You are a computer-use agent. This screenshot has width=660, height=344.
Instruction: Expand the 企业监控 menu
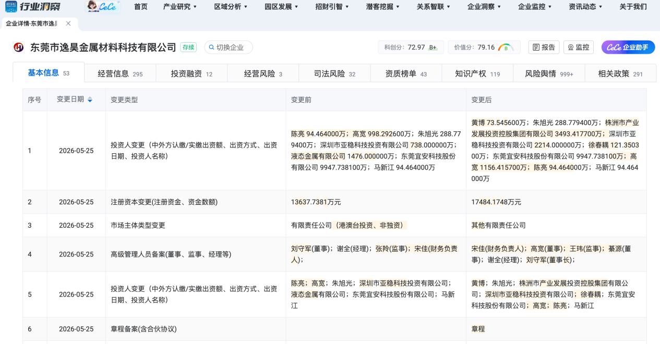535,7
